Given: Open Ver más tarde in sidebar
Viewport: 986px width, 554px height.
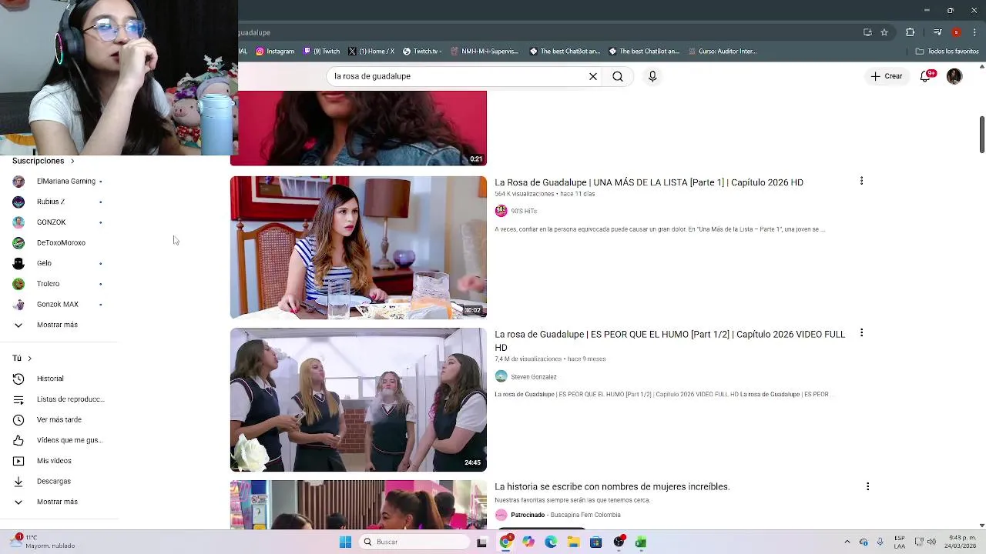Looking at the screenshot, I should click(59, 419).
